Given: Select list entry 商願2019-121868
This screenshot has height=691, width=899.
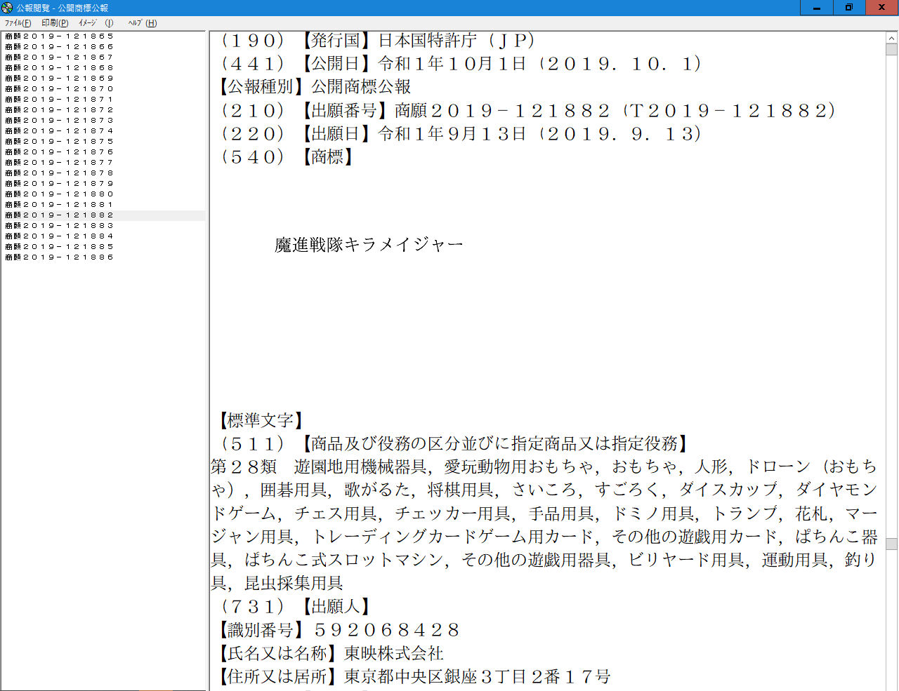Looking at the screenshot, I should [59, 67].
